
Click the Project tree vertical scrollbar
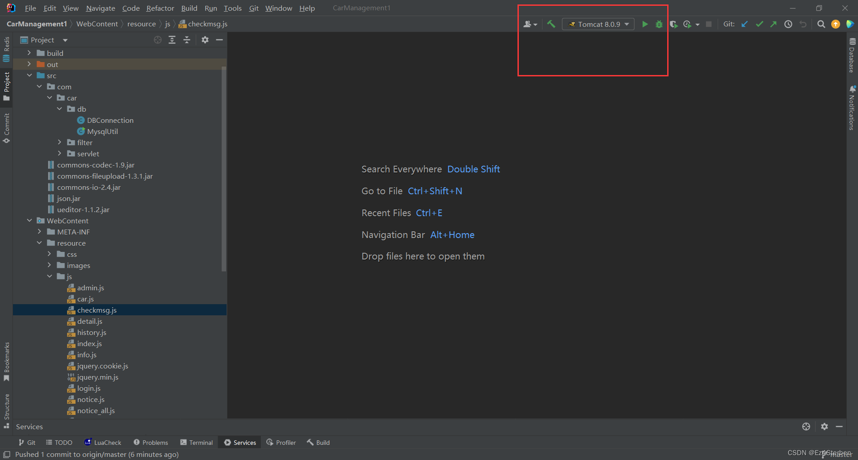pos(224,169)
